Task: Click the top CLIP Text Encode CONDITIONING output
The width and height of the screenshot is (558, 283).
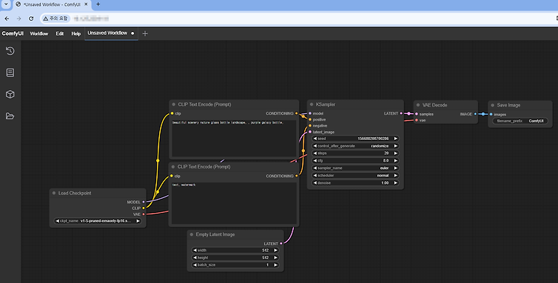Action: point(296,113)
